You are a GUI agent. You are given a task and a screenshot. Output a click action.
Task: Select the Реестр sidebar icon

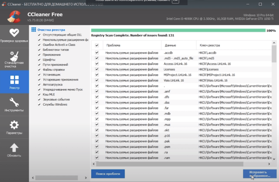tap(14, 80)
